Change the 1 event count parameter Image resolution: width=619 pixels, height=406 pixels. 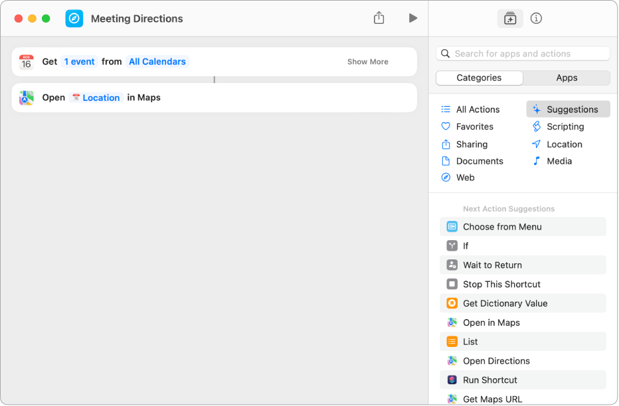[x=80, y=62]
